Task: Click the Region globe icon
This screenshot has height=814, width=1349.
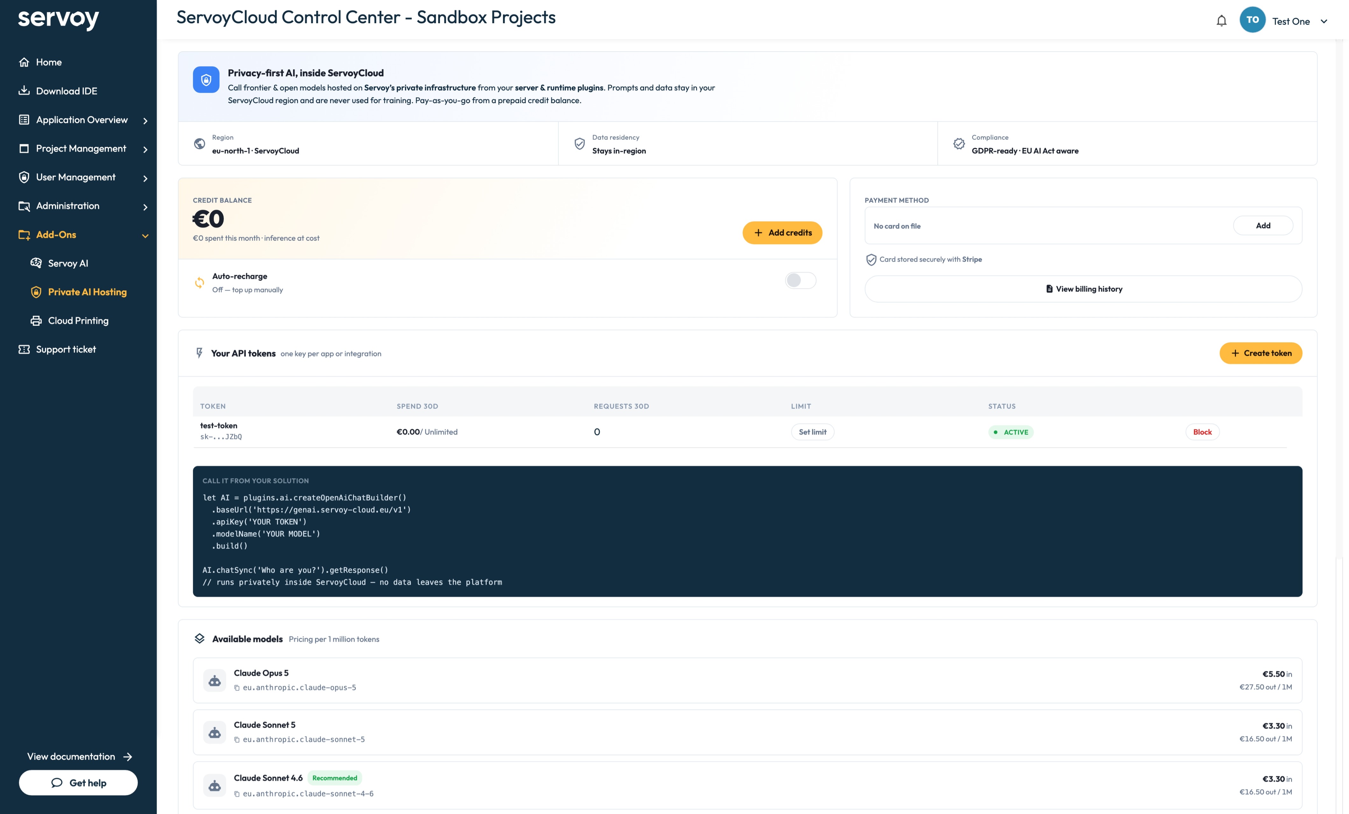Action: [199, 144]
